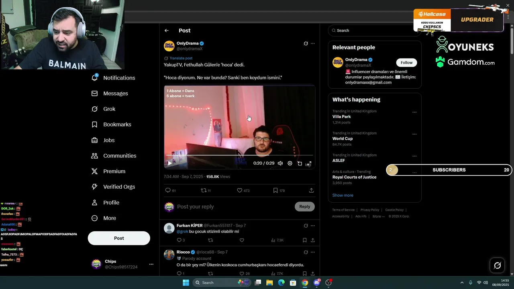Mute the video with the speaker icon
This screenshot has height=289, width=514.
[x=280, y=163]
